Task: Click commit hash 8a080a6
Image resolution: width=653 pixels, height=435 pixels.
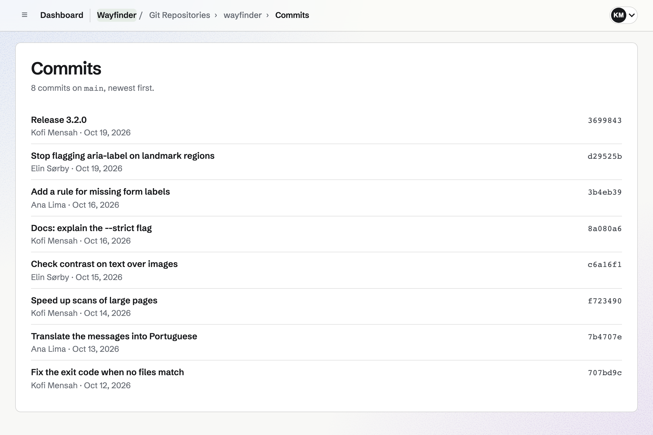Action: [605, 229]
